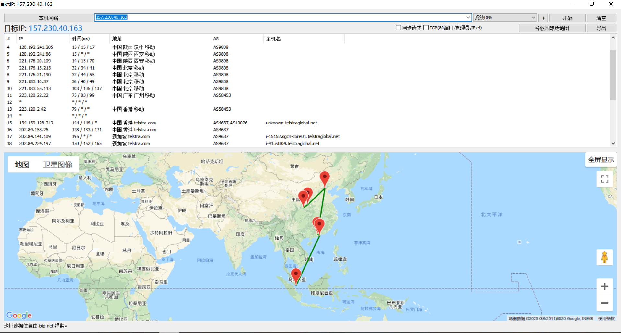Select the 地图 map view tab
Screen dimensions: 621x333
[x=22, y=165]
